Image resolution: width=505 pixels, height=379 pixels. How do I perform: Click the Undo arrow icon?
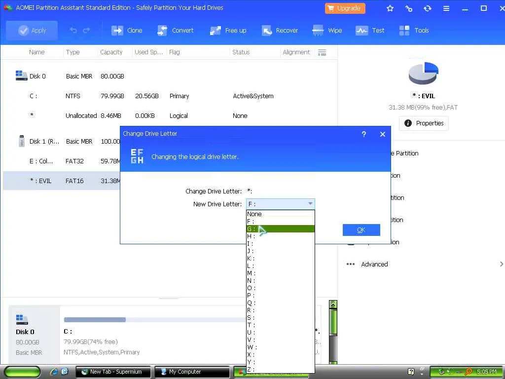tap(73, 30)
